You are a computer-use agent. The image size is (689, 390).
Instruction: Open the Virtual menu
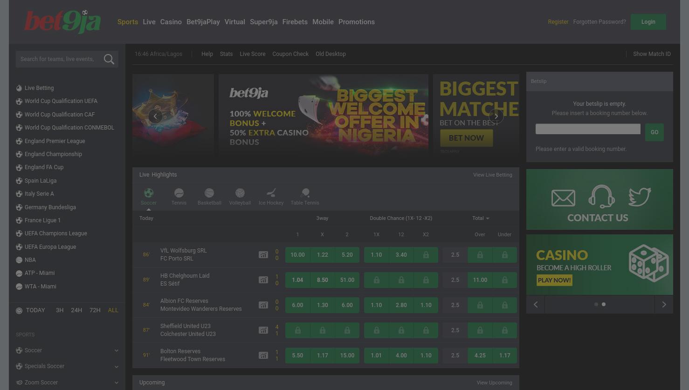tap(234, 22)
